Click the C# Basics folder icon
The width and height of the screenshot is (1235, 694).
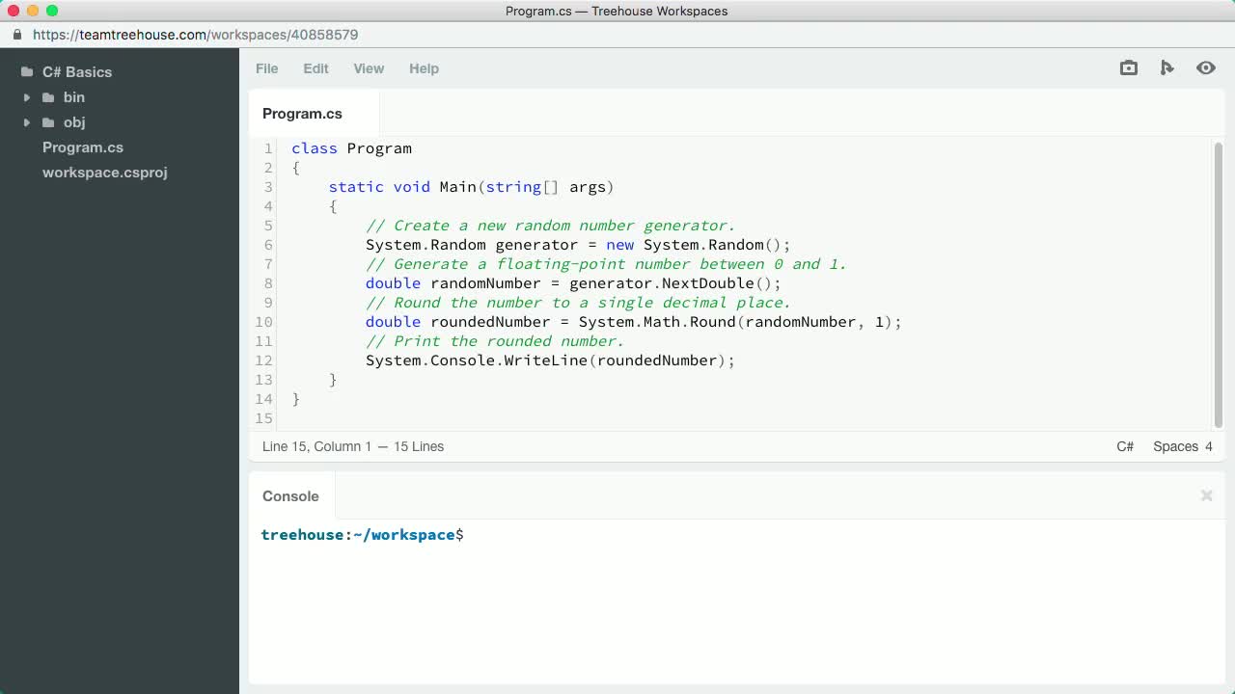pyautogui.click(x=26, y=71)
